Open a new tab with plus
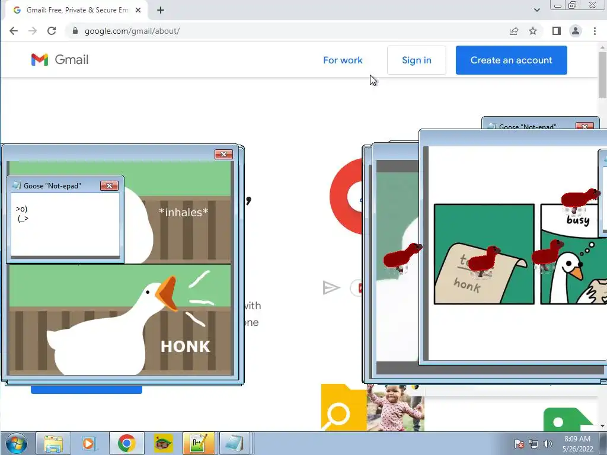This screenshot has height=455, width=607. 161,10
